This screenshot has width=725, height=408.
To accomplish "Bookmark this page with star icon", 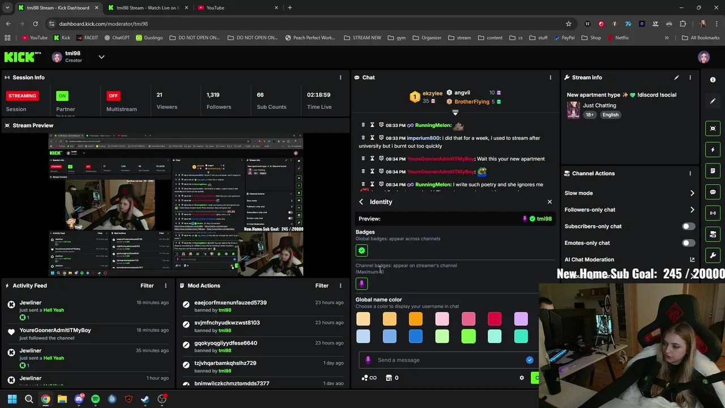I will coord(569,24).
